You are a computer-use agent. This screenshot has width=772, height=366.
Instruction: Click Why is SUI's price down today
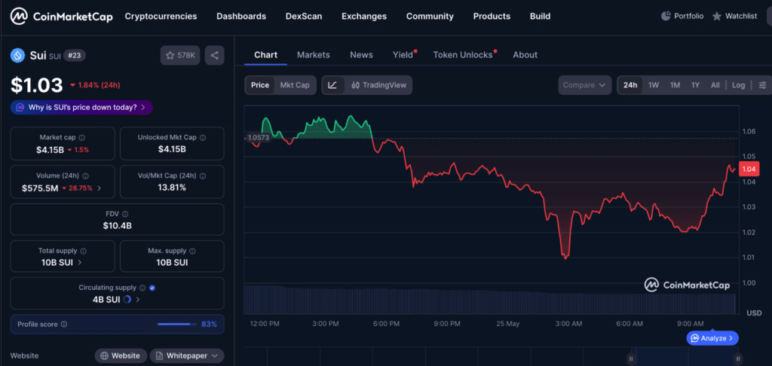click(81, 107)
